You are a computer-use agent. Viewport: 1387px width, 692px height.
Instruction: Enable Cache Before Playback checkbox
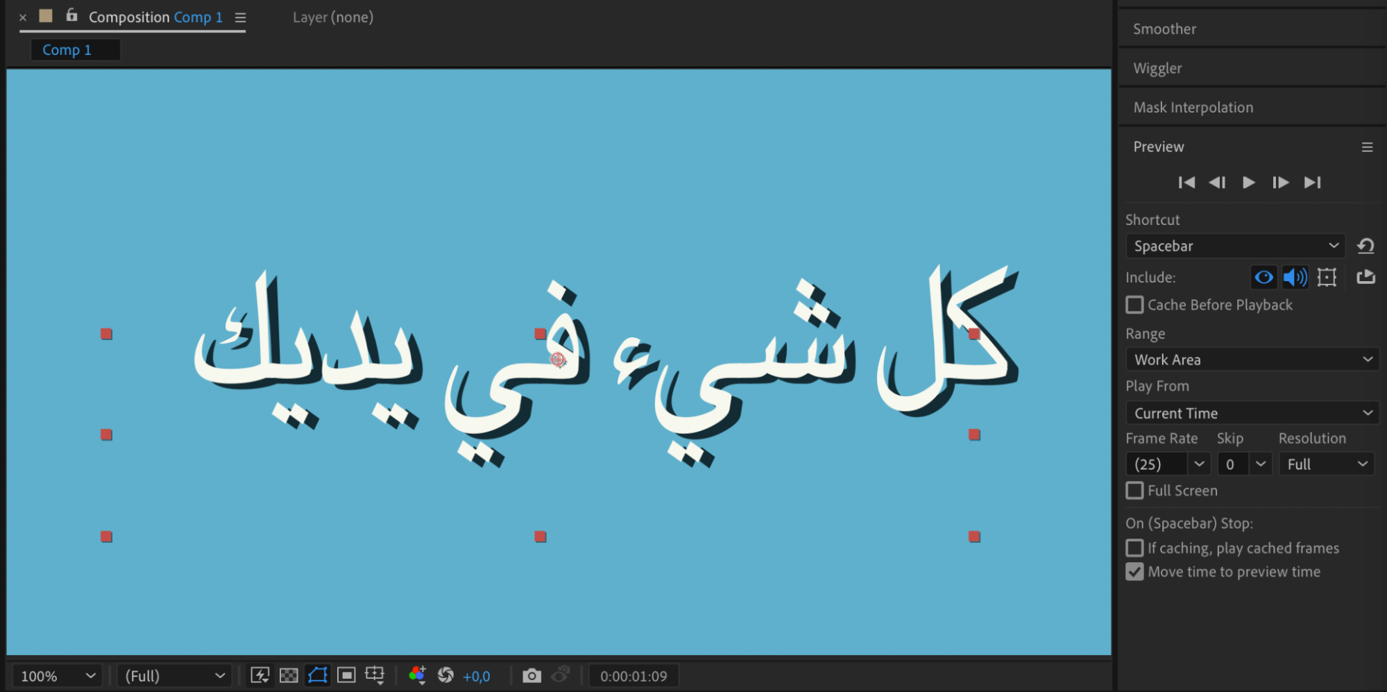[1134, 305]
